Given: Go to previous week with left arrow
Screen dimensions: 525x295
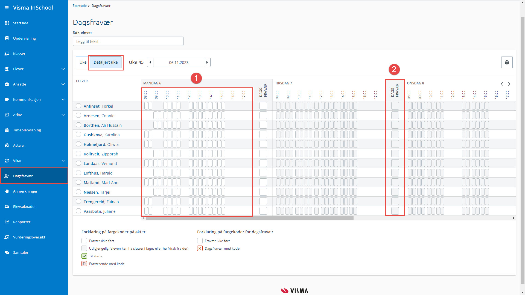Looking at the screenshot, I should pos(150,62).
